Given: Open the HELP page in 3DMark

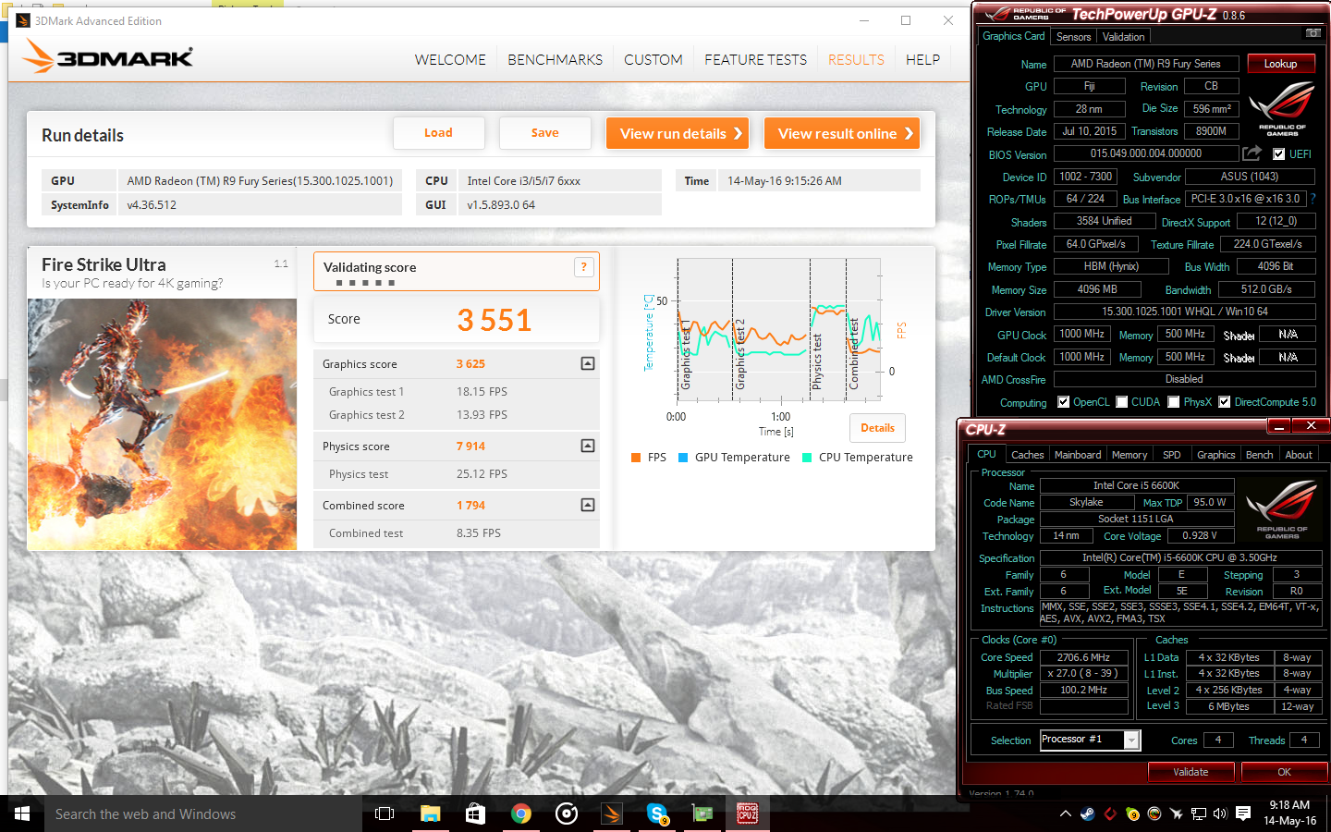Looking at the screenshot, I should [922, 59].
